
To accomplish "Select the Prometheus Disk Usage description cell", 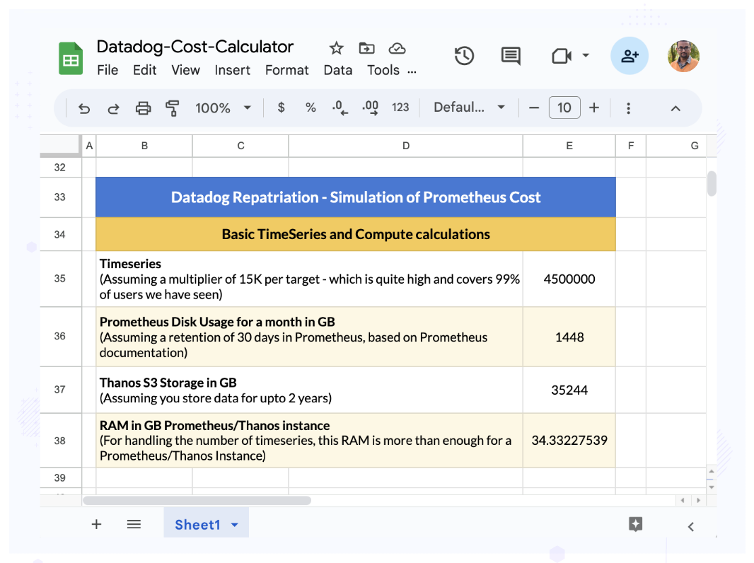I will pyautogui.click(x=310, y=337).
